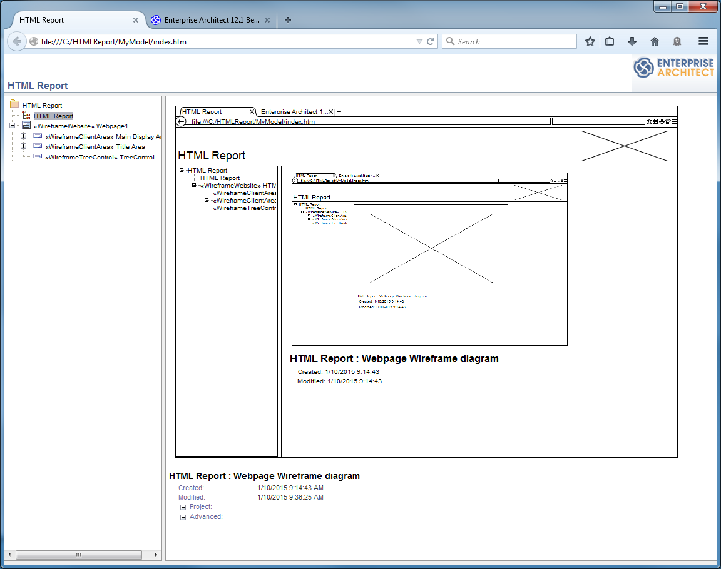The width and height of the screenshot is (721, 569).
Task: Expand the Title Area tree node
Action: click(24, 146)
